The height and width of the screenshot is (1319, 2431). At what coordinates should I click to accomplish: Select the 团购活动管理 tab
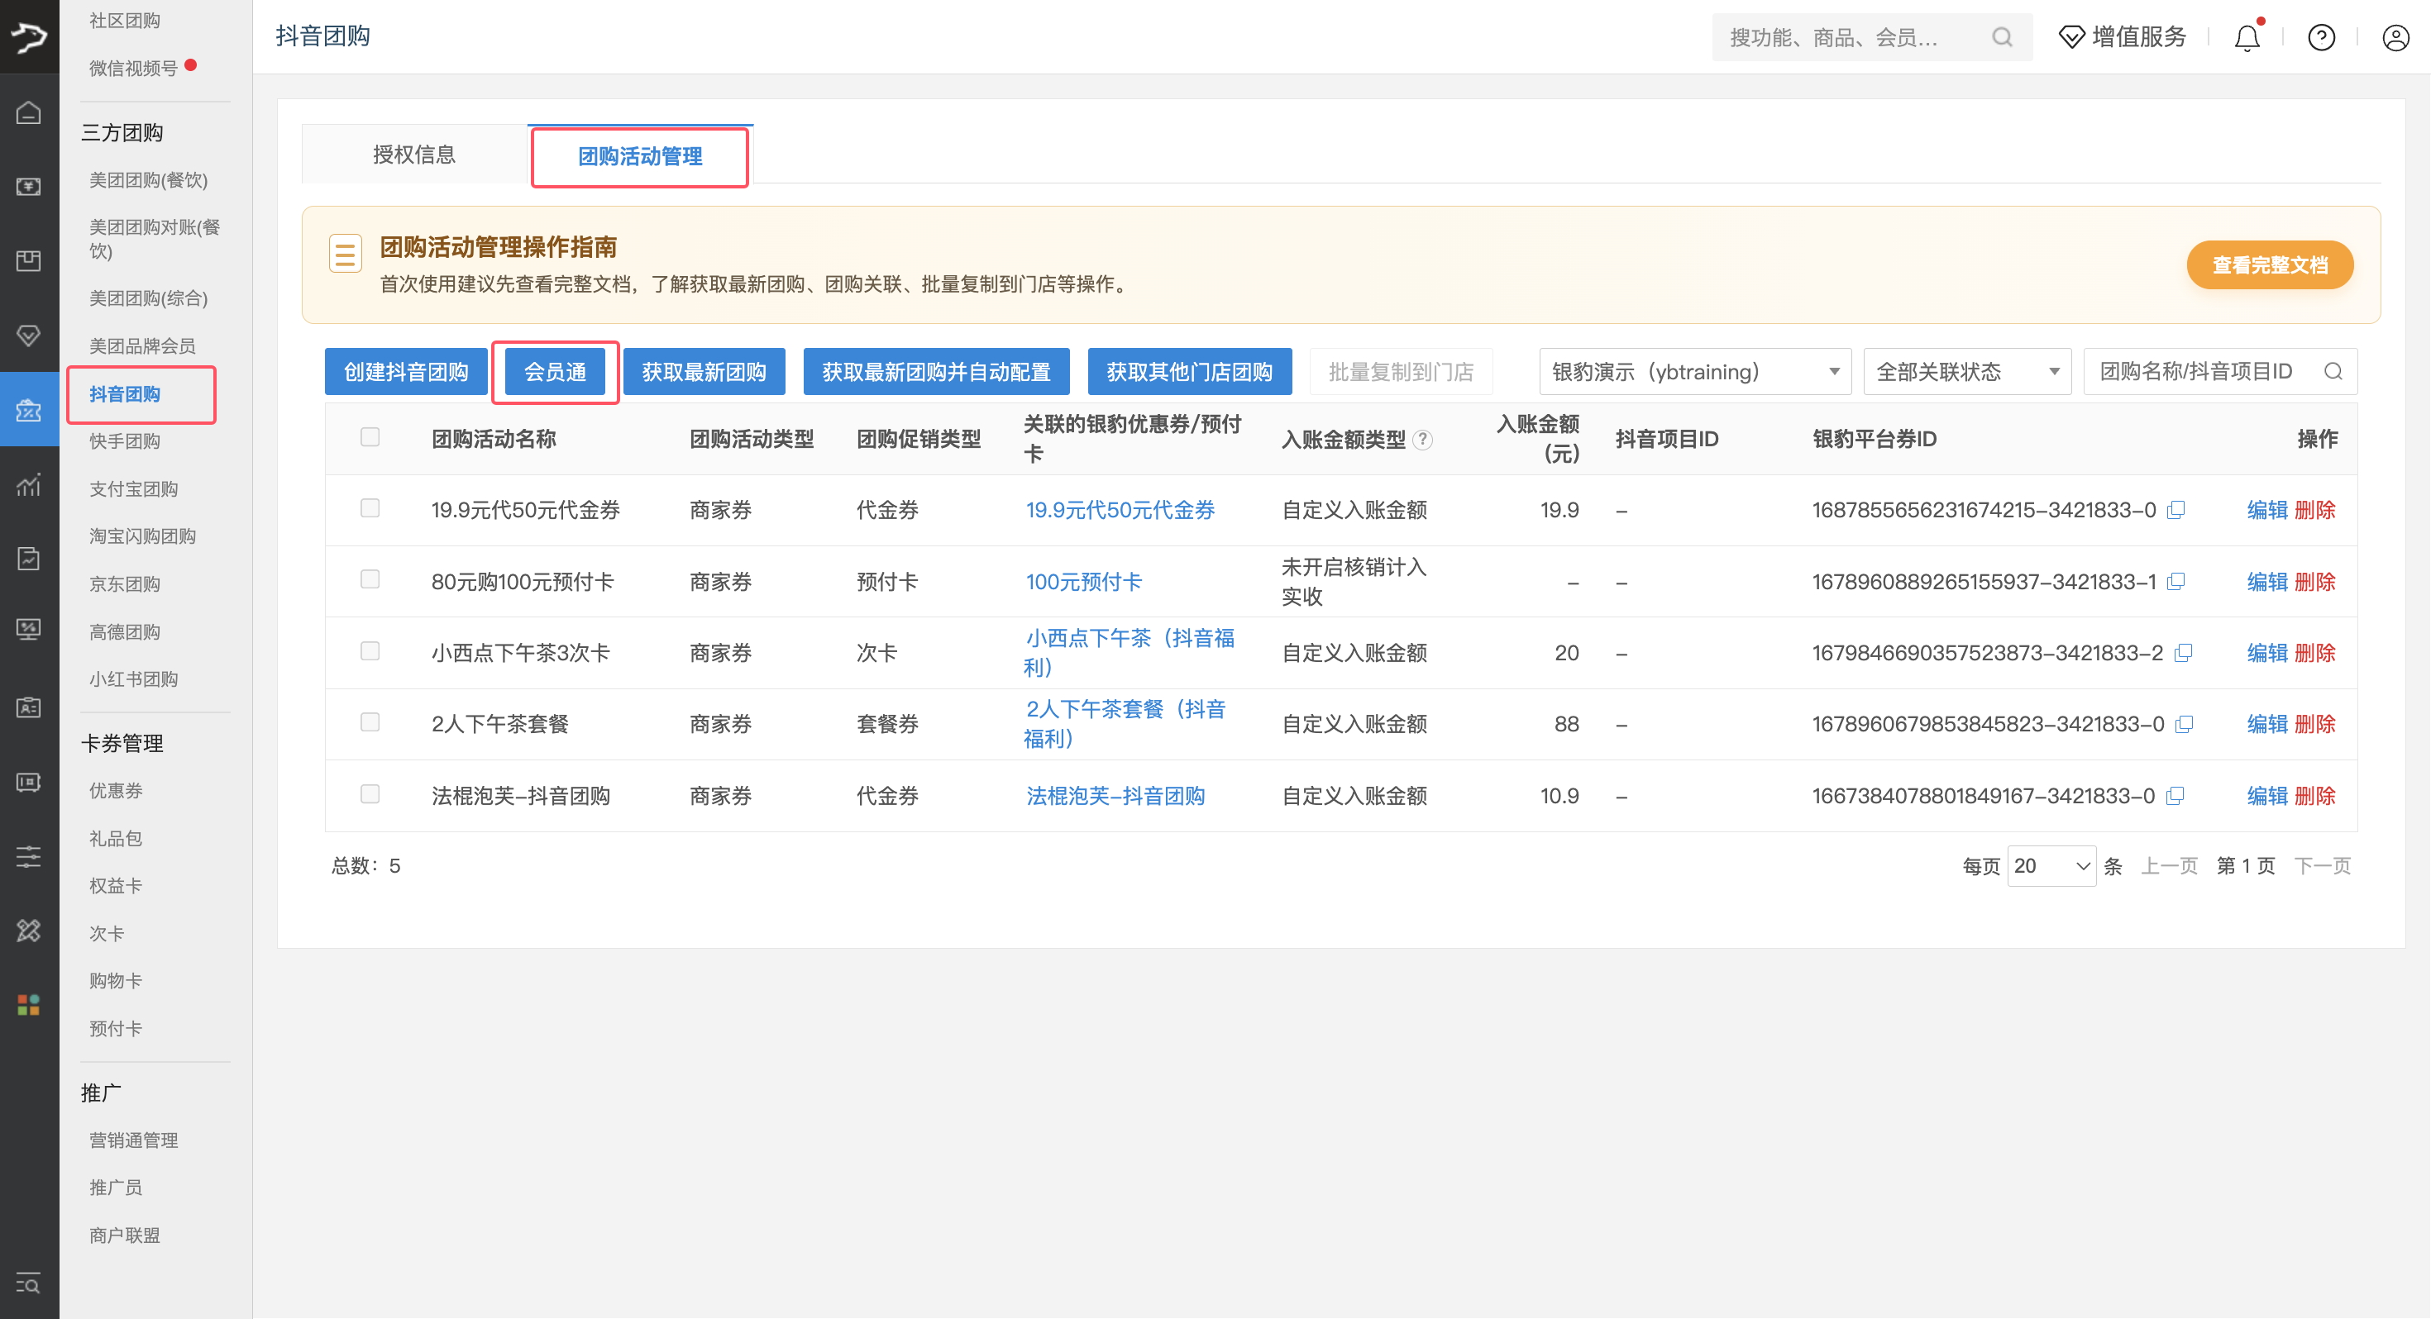640,157
